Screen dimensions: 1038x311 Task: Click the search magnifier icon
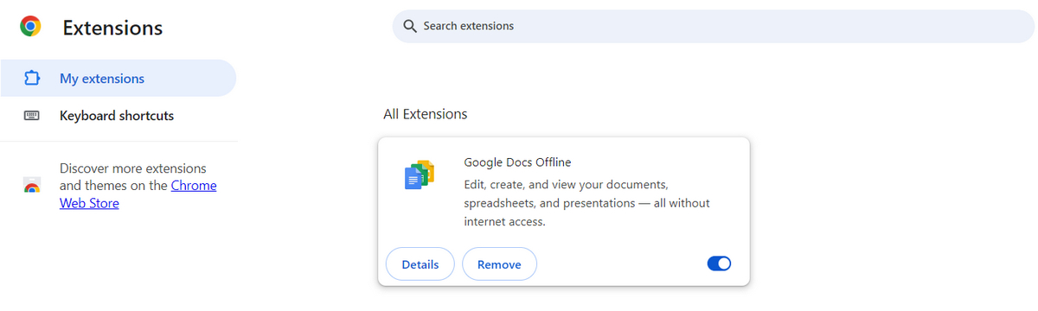(x=410, y=26)
